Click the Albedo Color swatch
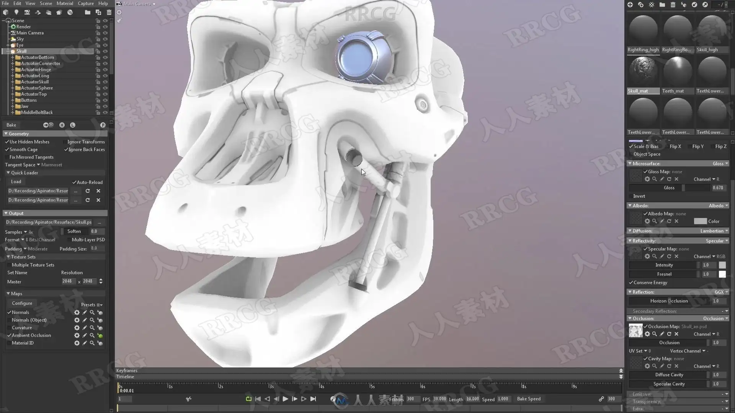 pos(700,221)
